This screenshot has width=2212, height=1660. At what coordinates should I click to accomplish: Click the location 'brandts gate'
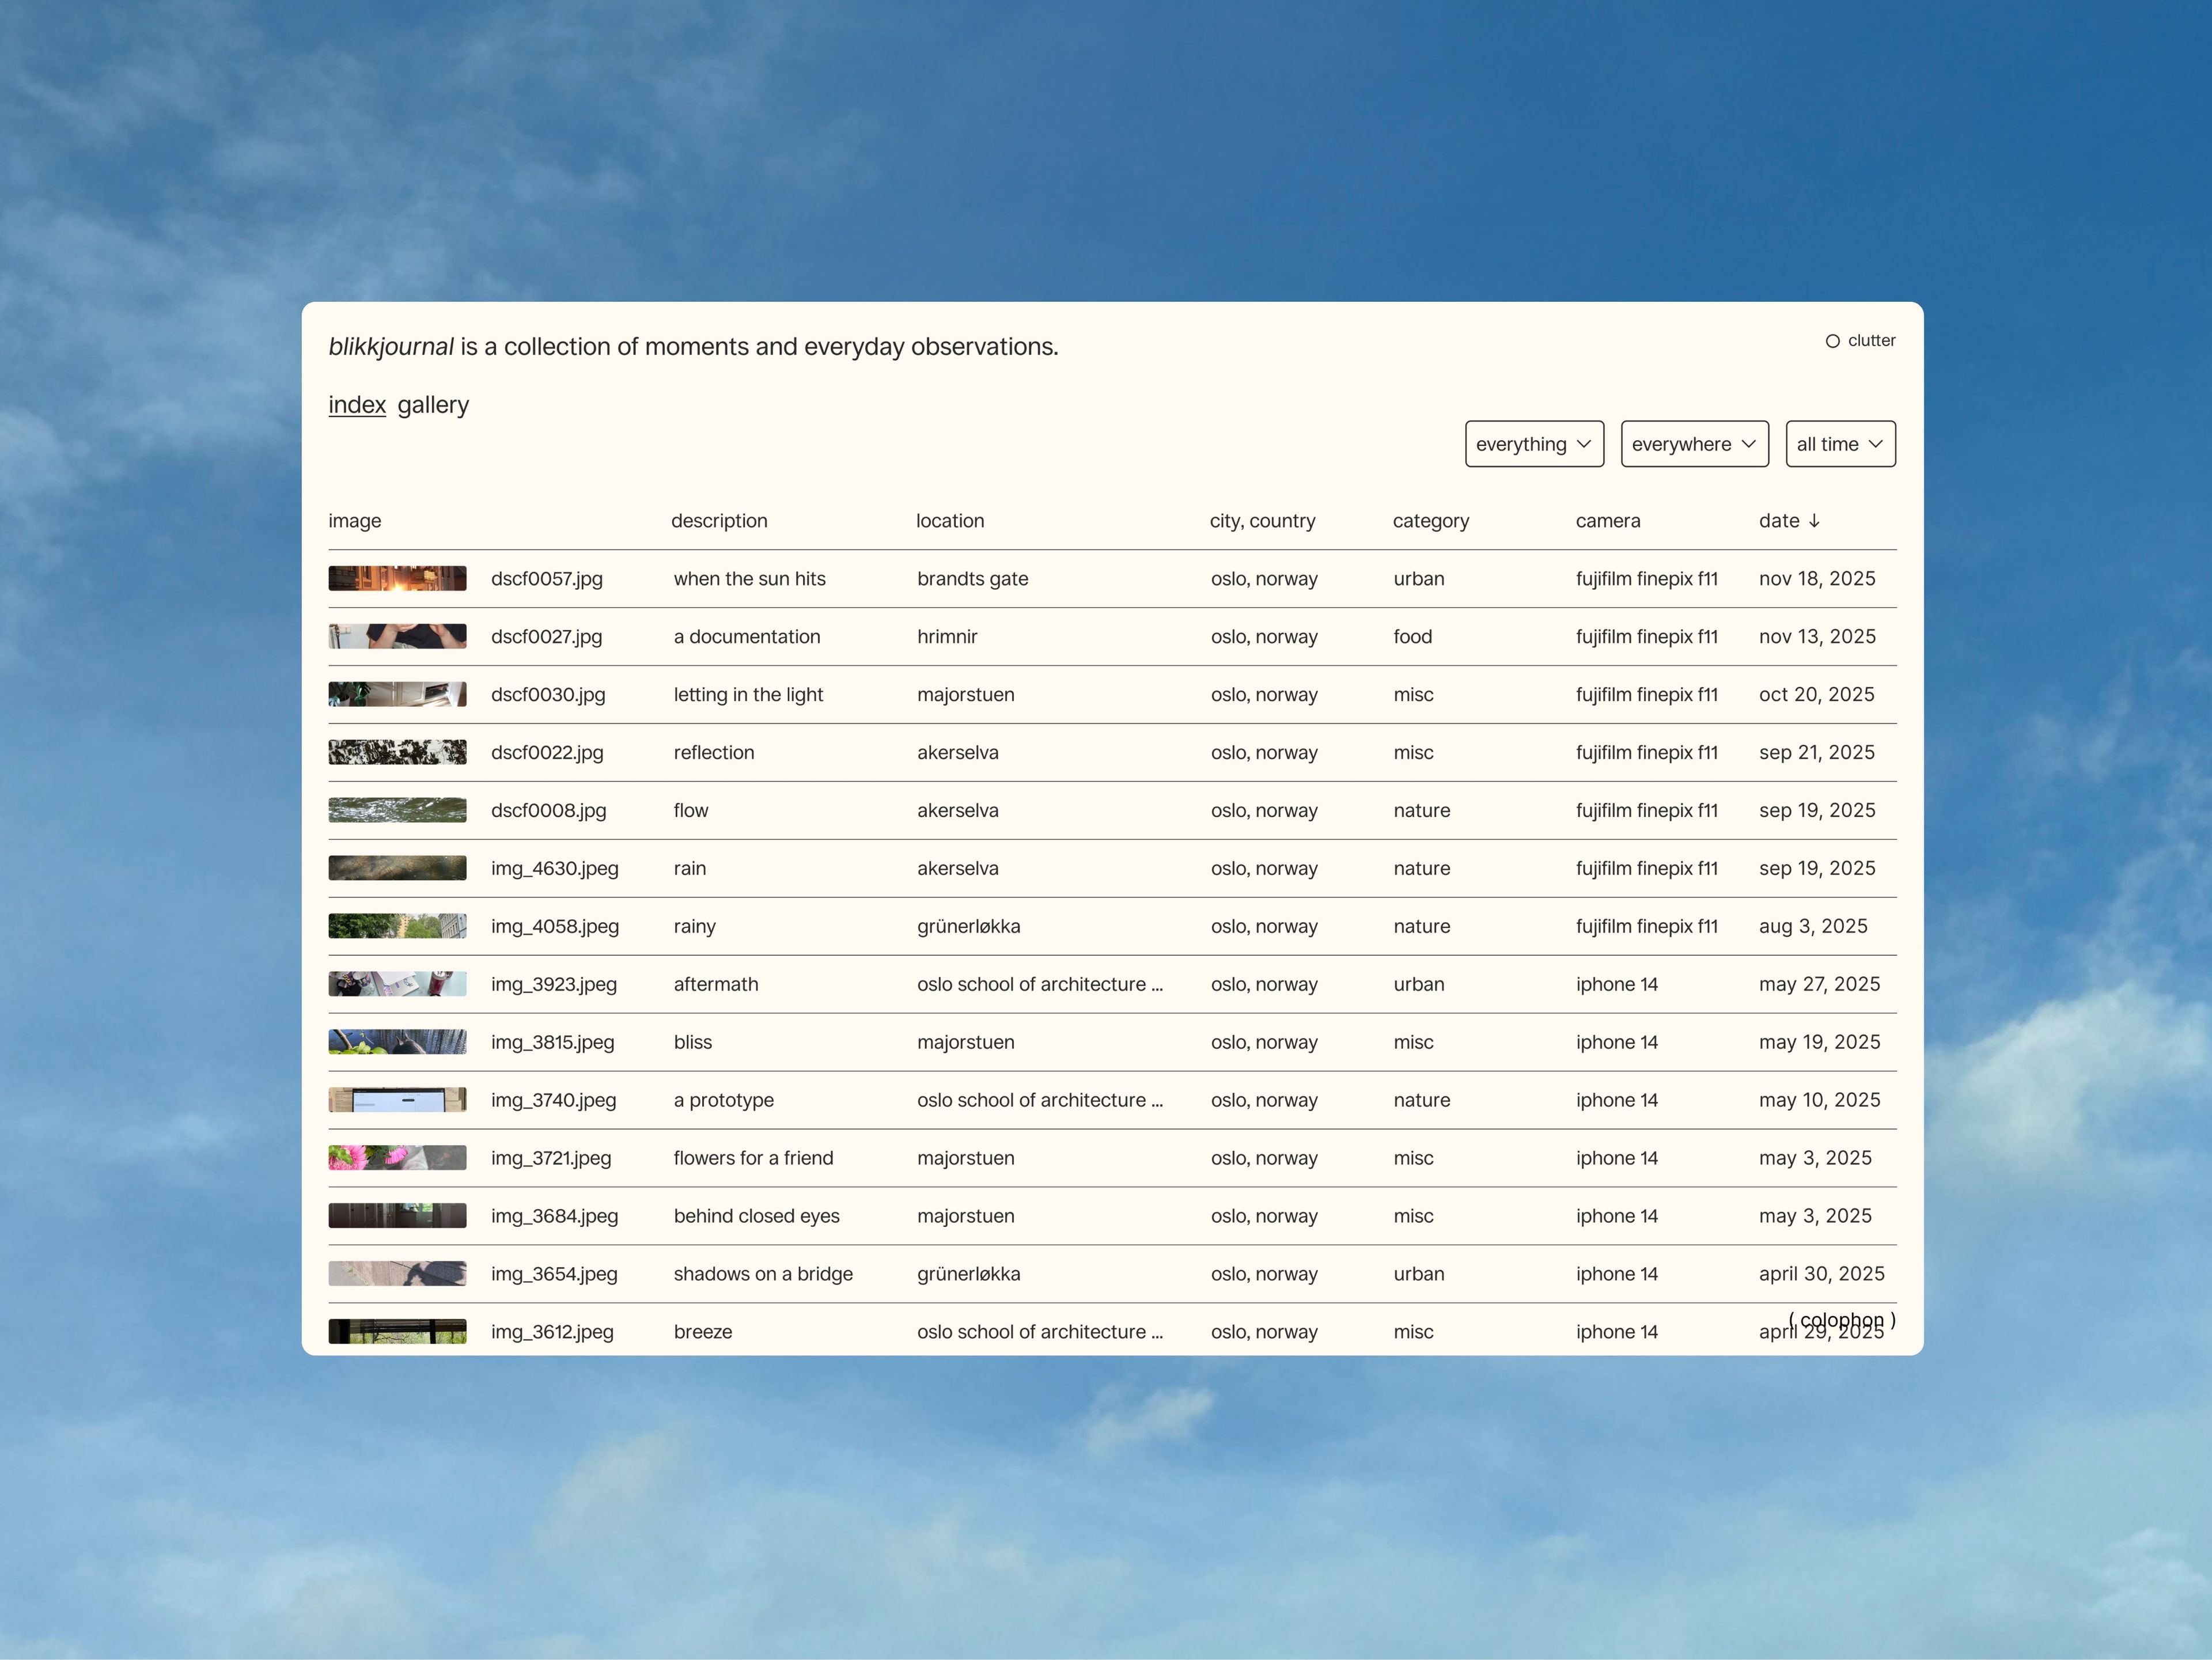click(x=973, y=579)
